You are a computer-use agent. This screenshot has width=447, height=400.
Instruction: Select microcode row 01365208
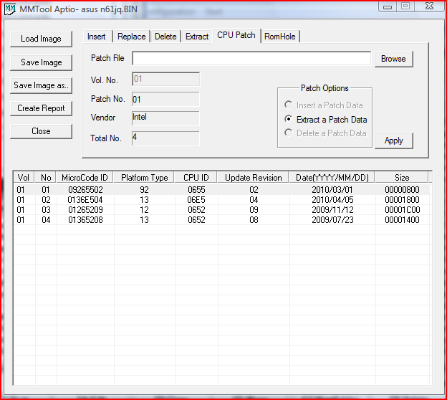click(x=222, y=219)
